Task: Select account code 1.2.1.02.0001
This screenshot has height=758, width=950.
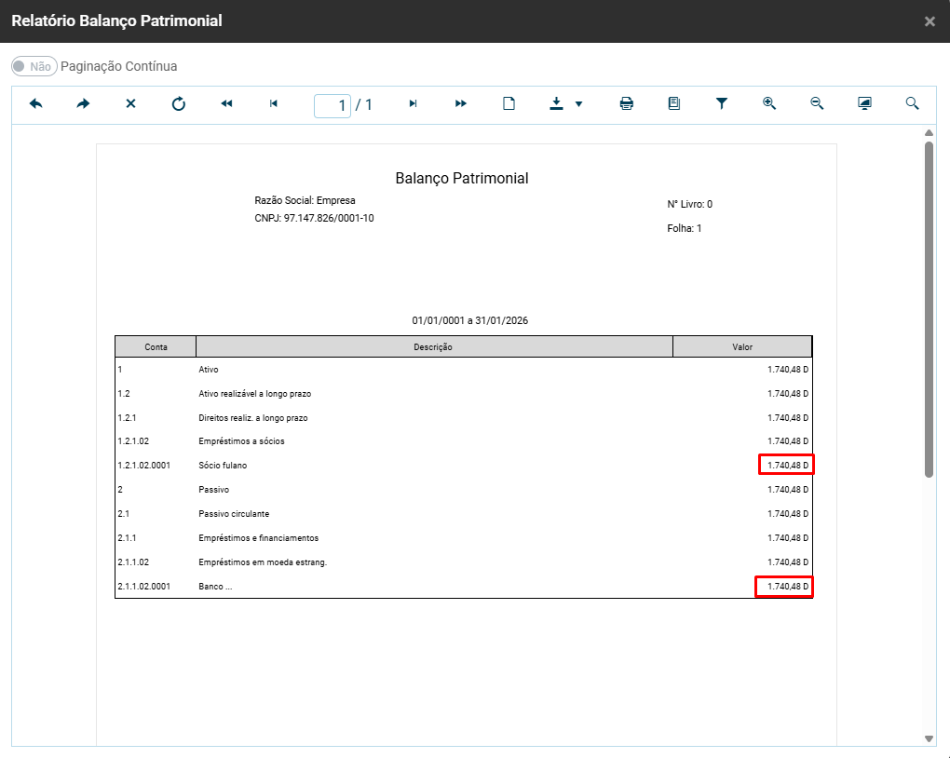Action: click(144, 466)
